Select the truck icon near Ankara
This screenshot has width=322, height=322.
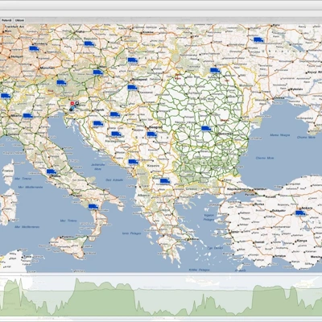pyautogui.click(x=300, y=213)
